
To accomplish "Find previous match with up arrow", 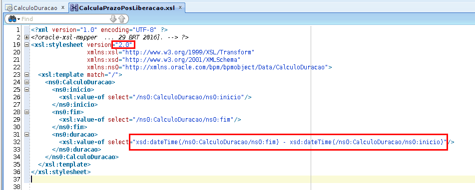I will point(122,19).
